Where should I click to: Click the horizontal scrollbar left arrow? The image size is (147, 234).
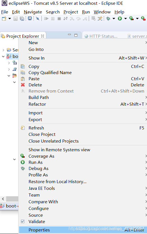[x=3, y=199]
